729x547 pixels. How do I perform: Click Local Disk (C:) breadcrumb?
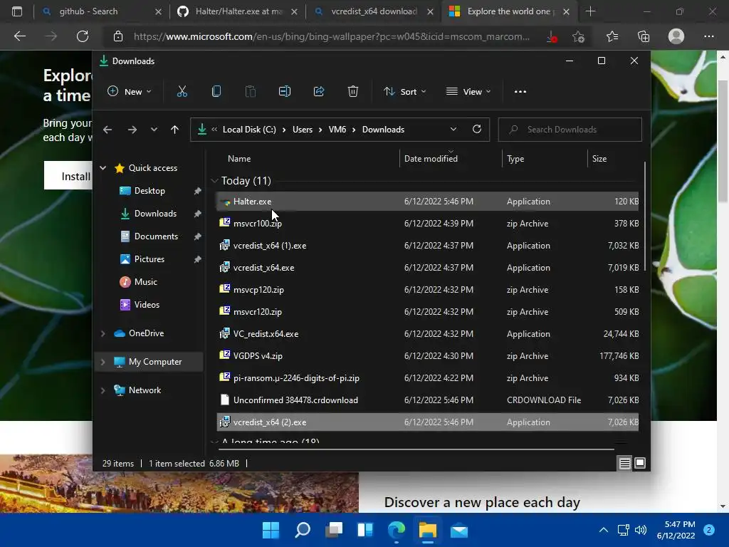tap(249, 130)
